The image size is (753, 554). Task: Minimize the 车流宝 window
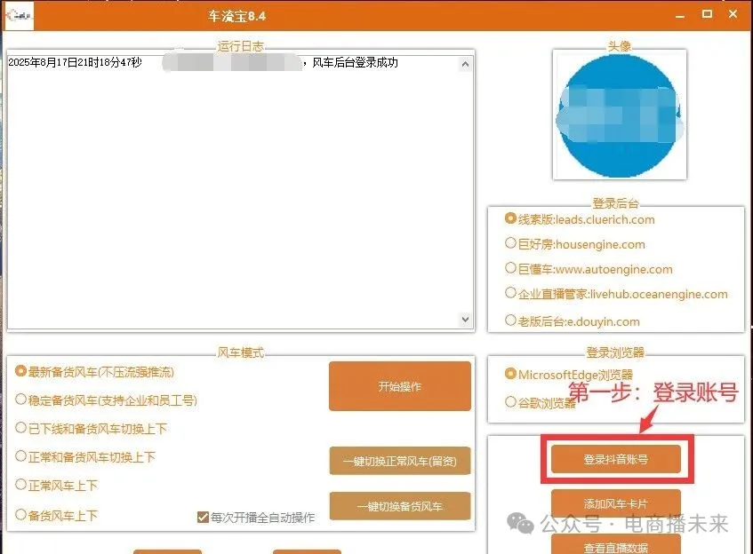680,14
